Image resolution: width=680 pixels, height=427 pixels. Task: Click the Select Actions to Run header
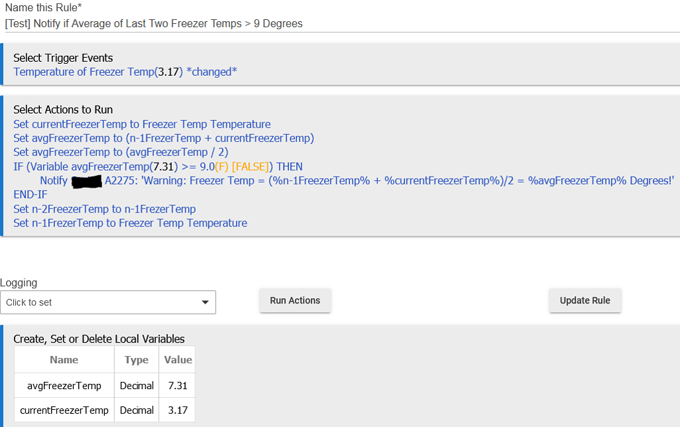click(x=64, y=110)
